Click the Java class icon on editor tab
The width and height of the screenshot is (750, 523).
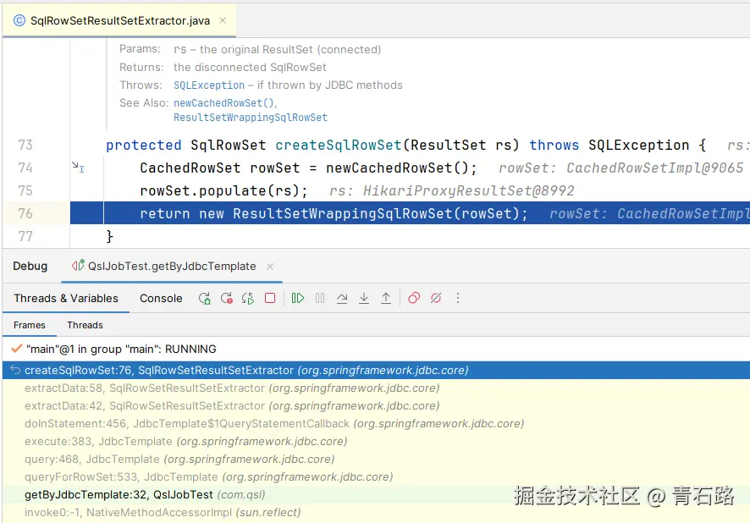pyautogui.click(x=19, y=20)
